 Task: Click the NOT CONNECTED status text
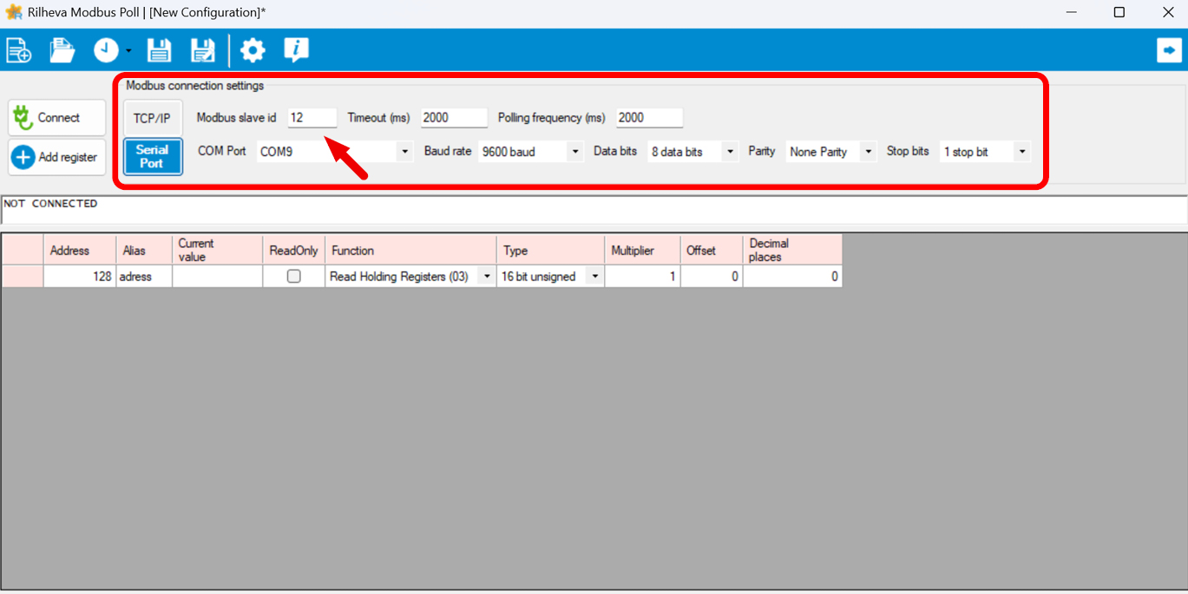[50, 204]
